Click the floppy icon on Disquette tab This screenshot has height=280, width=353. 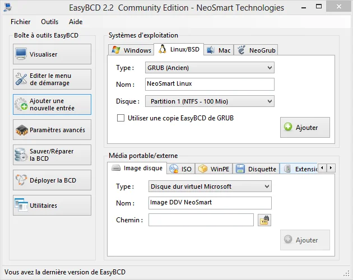coord(240,169)
